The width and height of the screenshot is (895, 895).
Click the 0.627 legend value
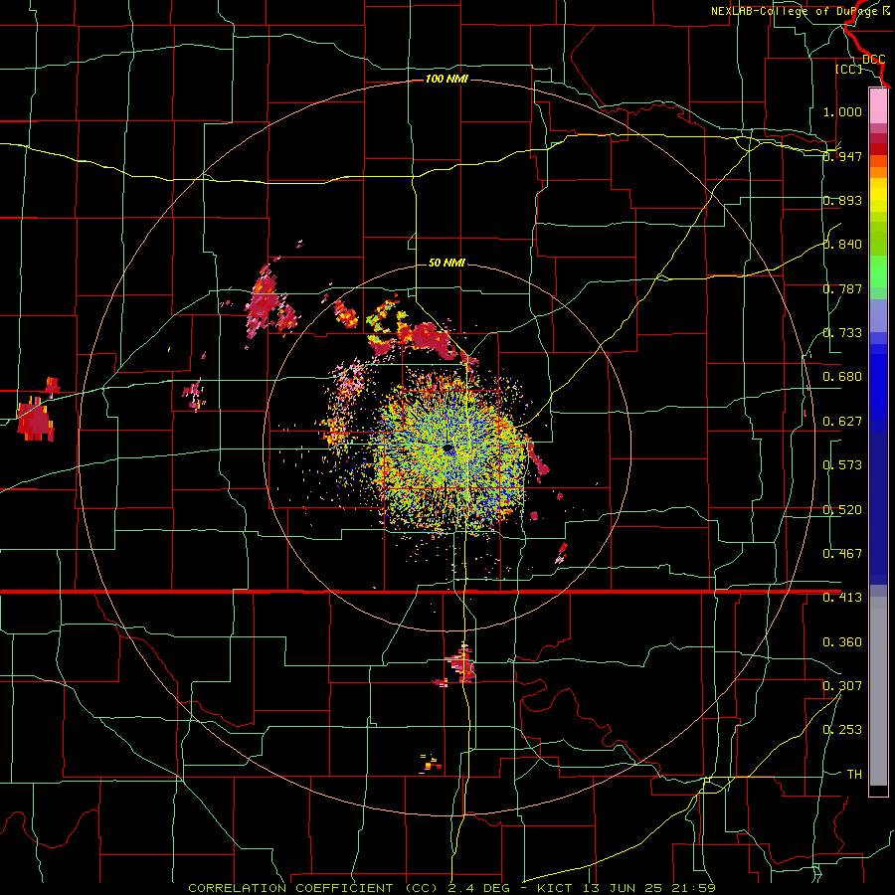pyautogui.click(x=842, y=422)
